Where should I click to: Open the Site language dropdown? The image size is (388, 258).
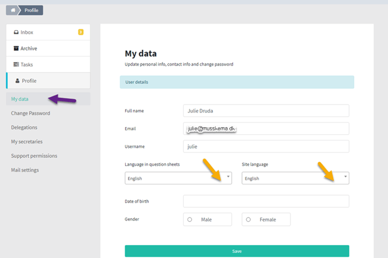tap(296, 178)
